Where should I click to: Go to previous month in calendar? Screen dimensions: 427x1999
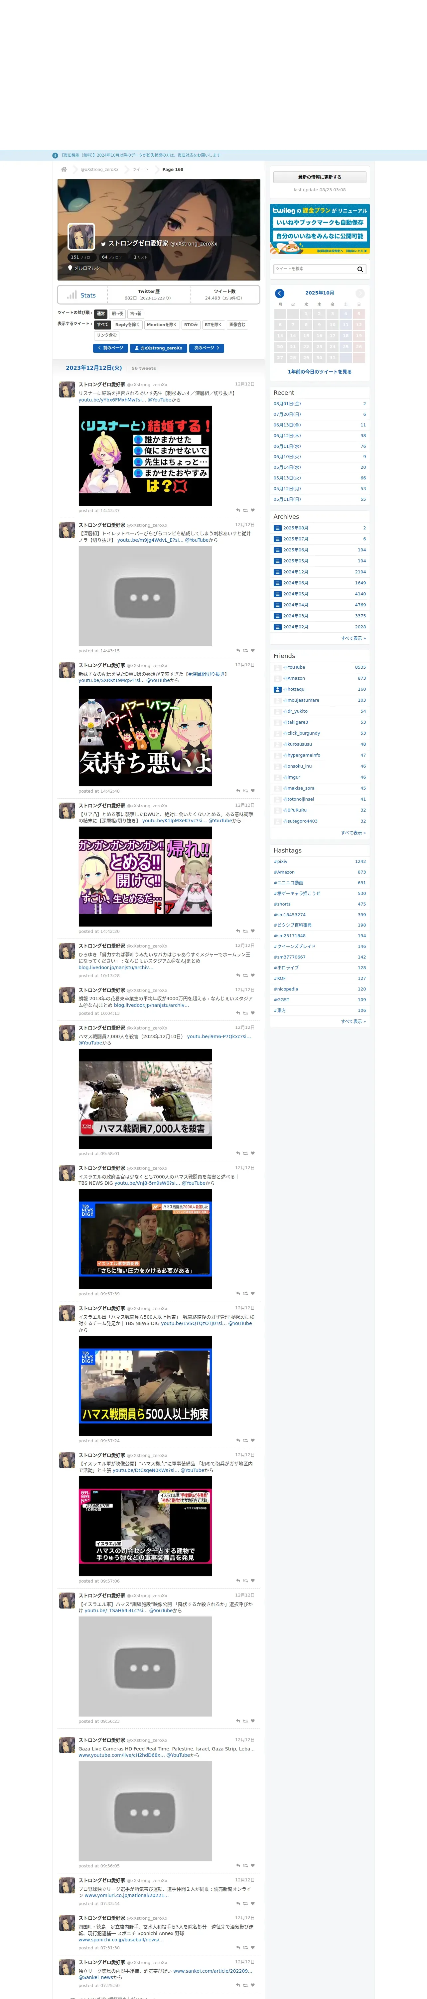(x=280, y=293)
